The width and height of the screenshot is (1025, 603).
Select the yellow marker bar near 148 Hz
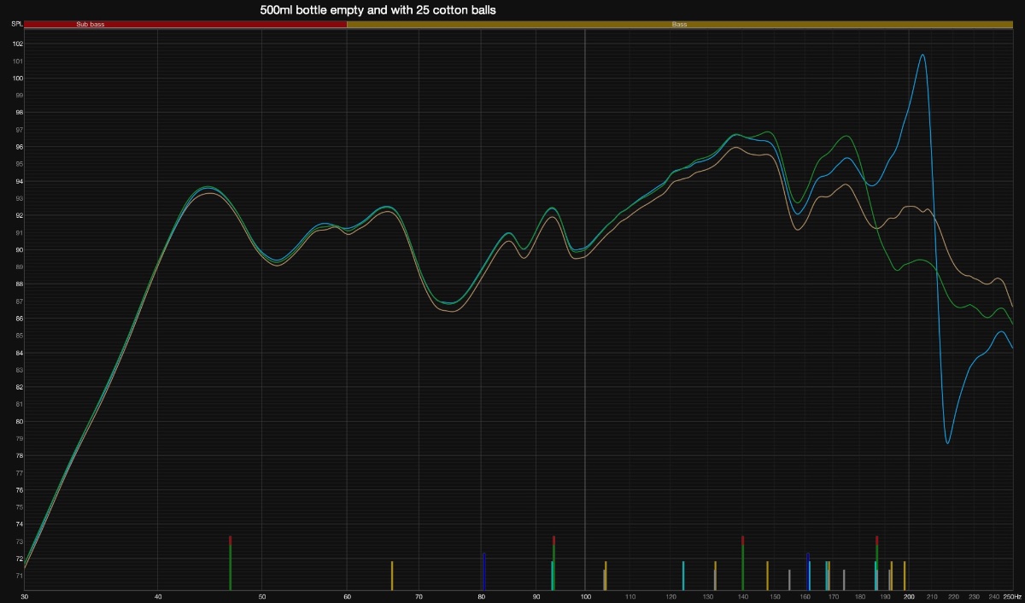(x=767, y=576)
